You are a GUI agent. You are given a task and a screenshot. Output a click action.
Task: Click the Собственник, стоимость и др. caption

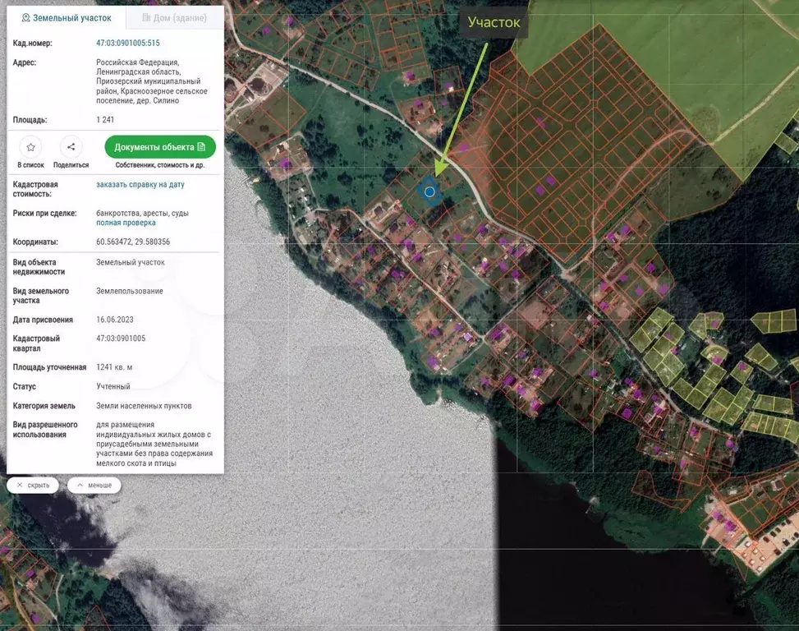pos(160,165)
